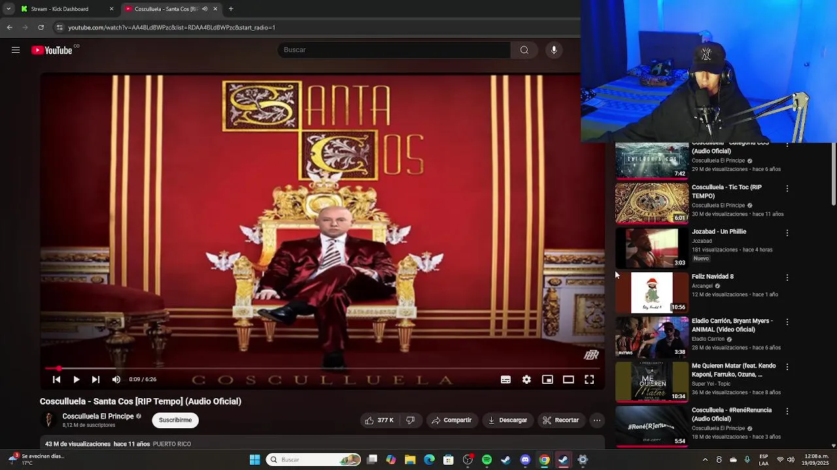Switch to theater mode

point(568,379)
